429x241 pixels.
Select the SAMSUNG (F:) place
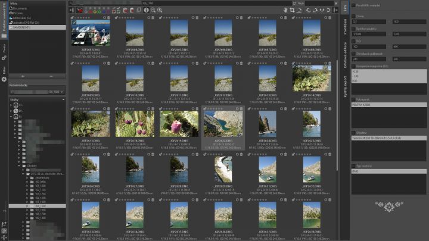click(x=37, y=27)
